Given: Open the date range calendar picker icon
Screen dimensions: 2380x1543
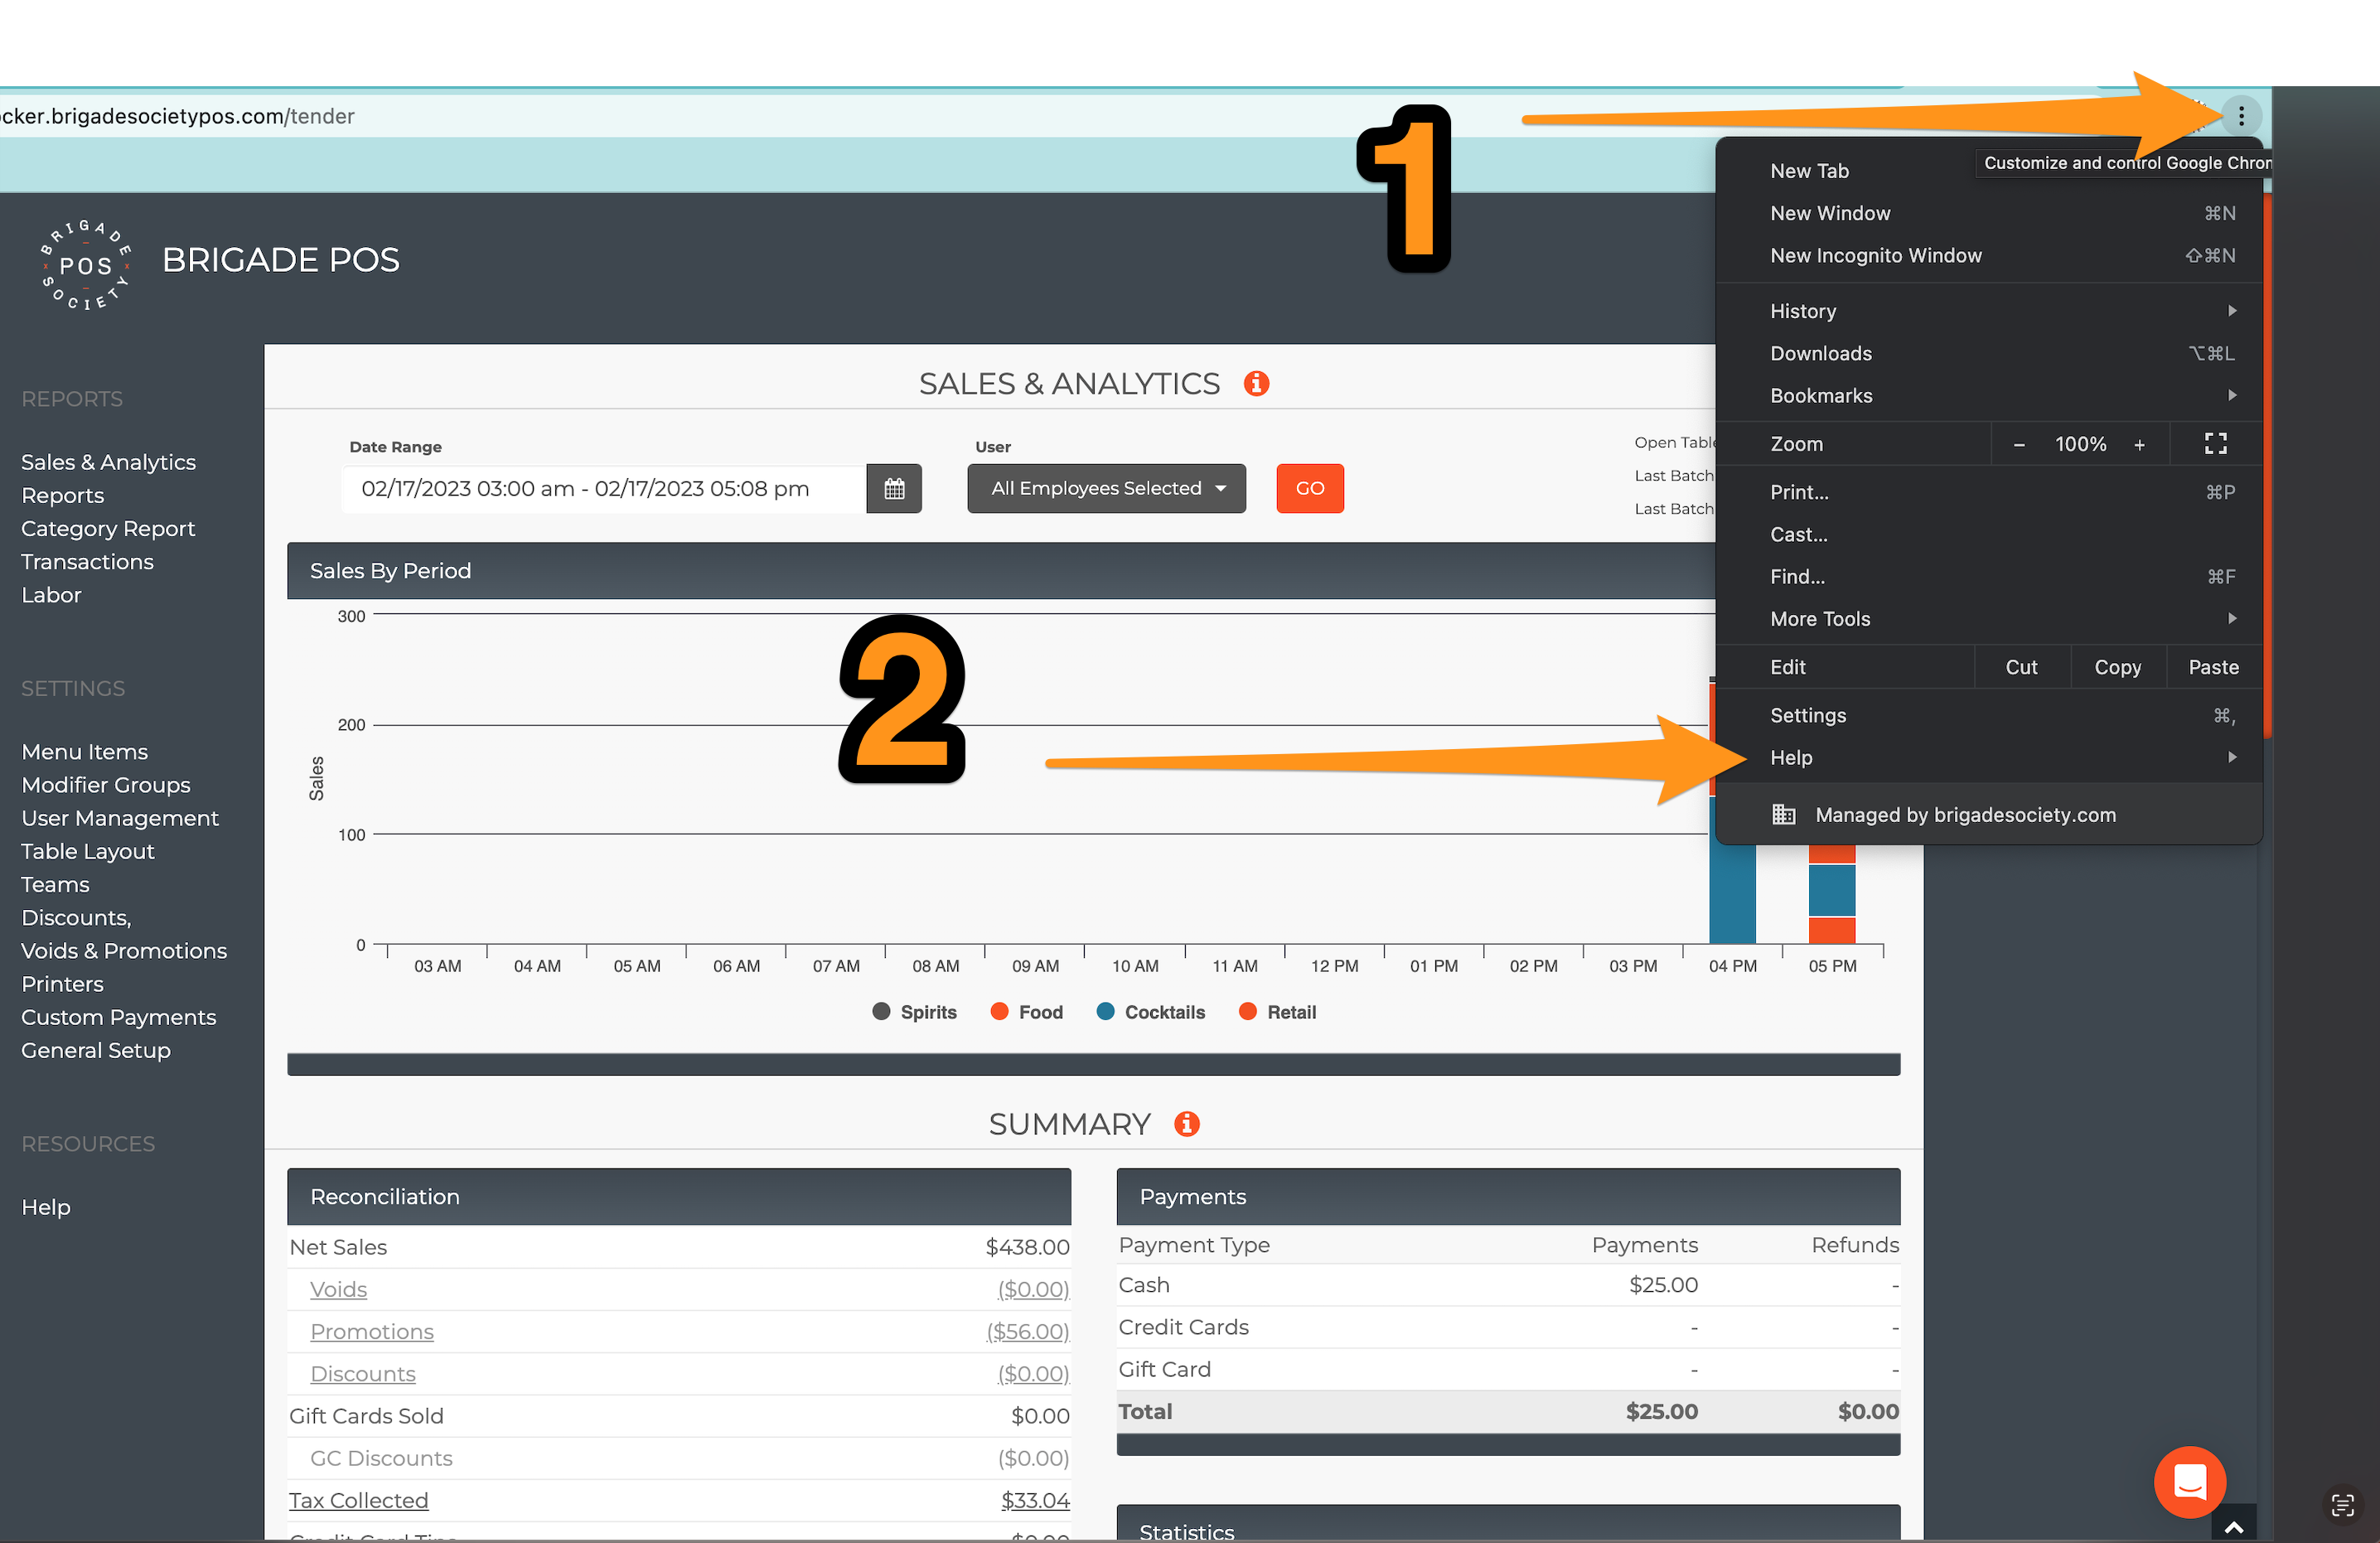Looking at the screenshot, I should coord(893,489).
